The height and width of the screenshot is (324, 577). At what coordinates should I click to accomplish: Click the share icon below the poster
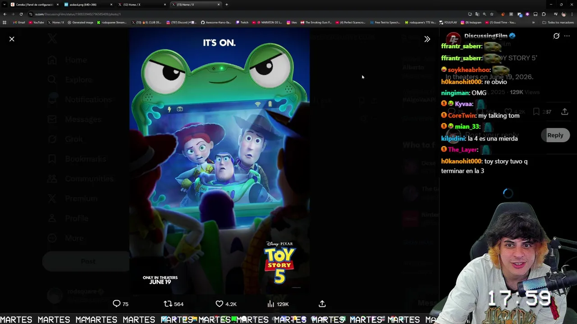point(322,304)
